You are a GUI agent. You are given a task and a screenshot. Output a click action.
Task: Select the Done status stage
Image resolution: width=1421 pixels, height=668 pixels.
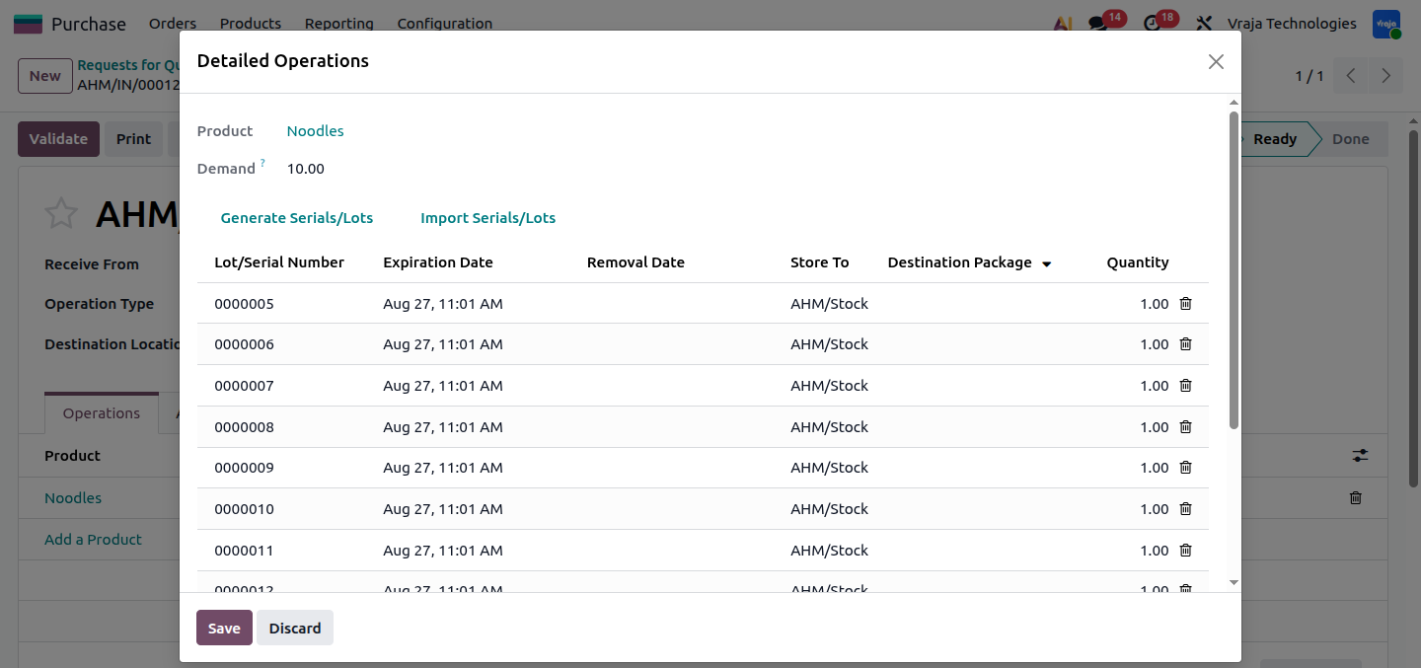pos(1350,139)
